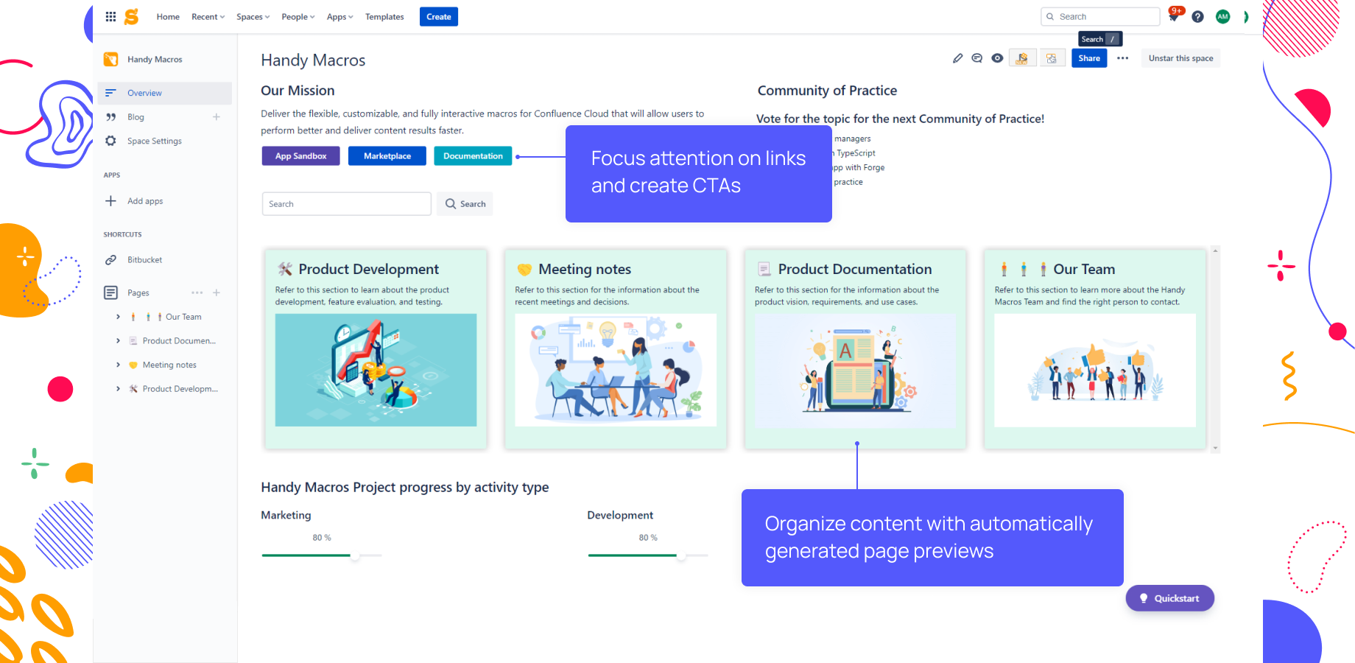
Task: Open the Spaces dropdown menu
Action: 253,17
